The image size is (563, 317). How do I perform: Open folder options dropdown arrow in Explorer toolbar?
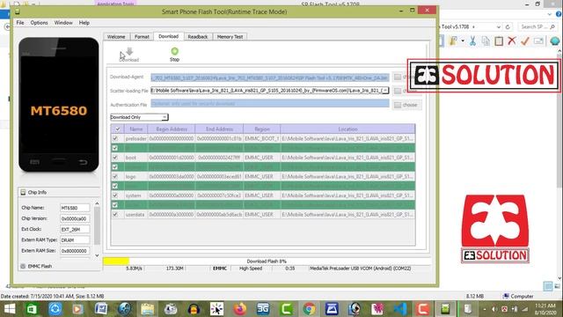coord(463,41)
